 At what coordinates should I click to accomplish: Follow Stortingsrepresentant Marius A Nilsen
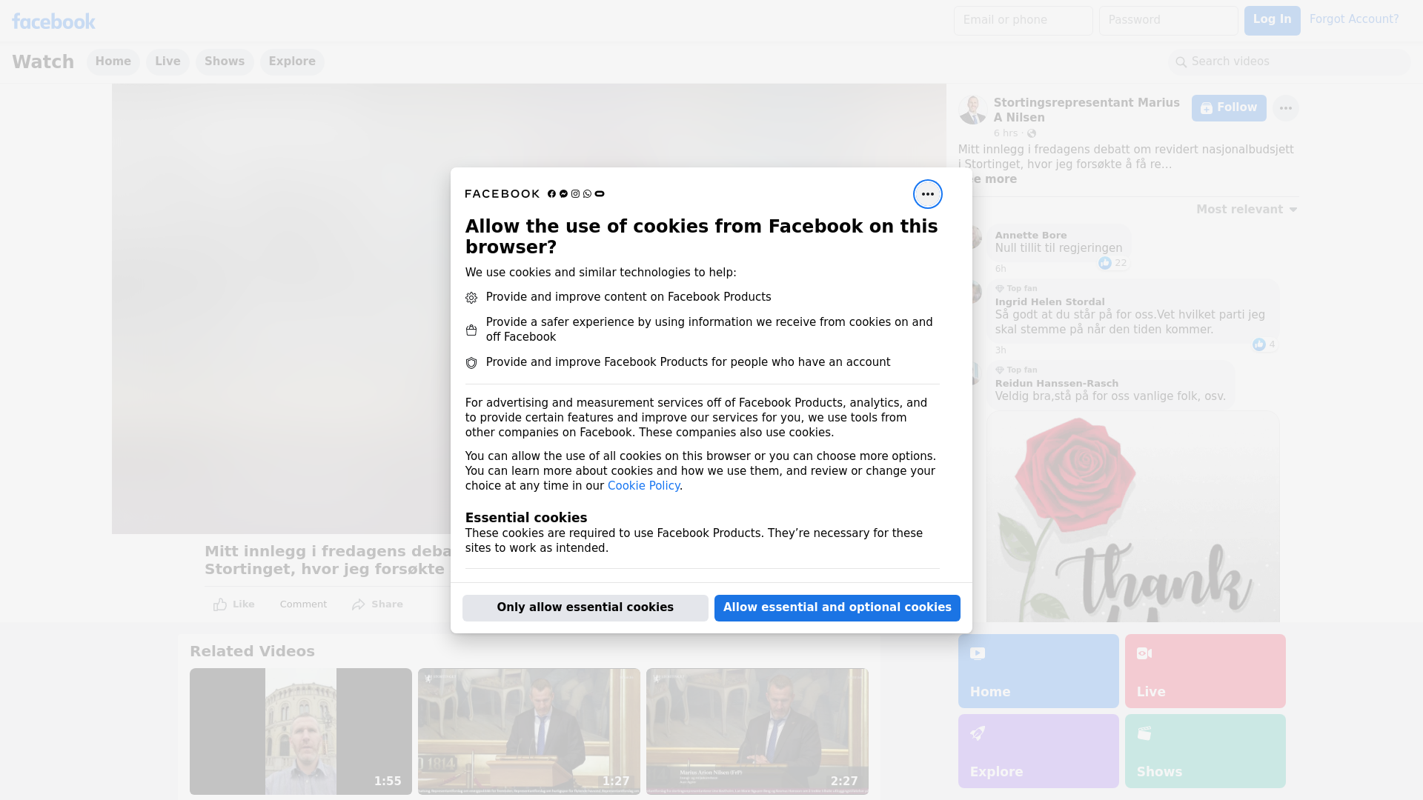(x=1229, y=108)
